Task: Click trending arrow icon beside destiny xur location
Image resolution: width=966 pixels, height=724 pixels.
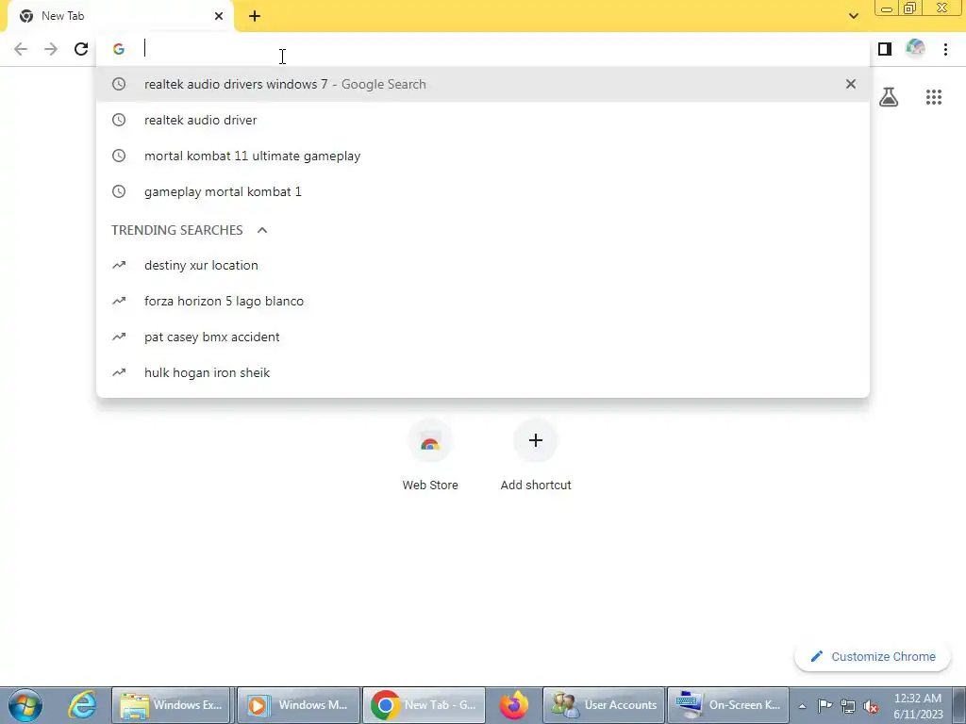Action: click(119, 265)
